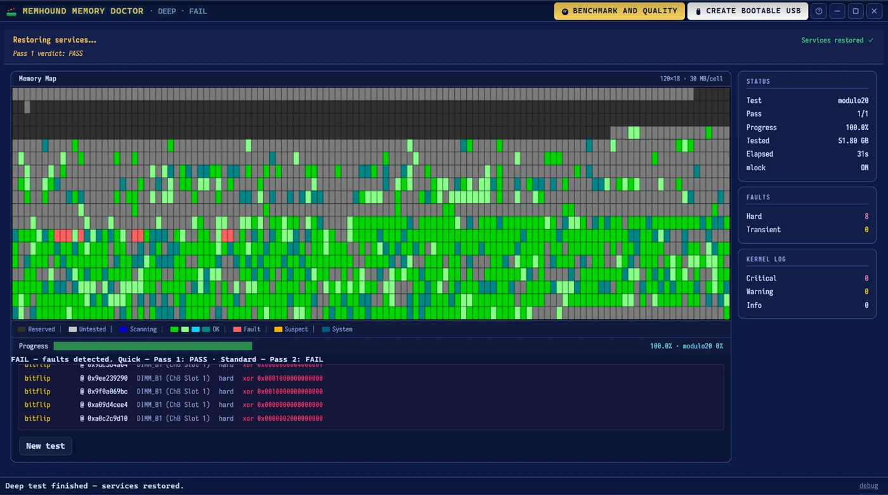Click the Suspect legend swatch

click(278, 329)
